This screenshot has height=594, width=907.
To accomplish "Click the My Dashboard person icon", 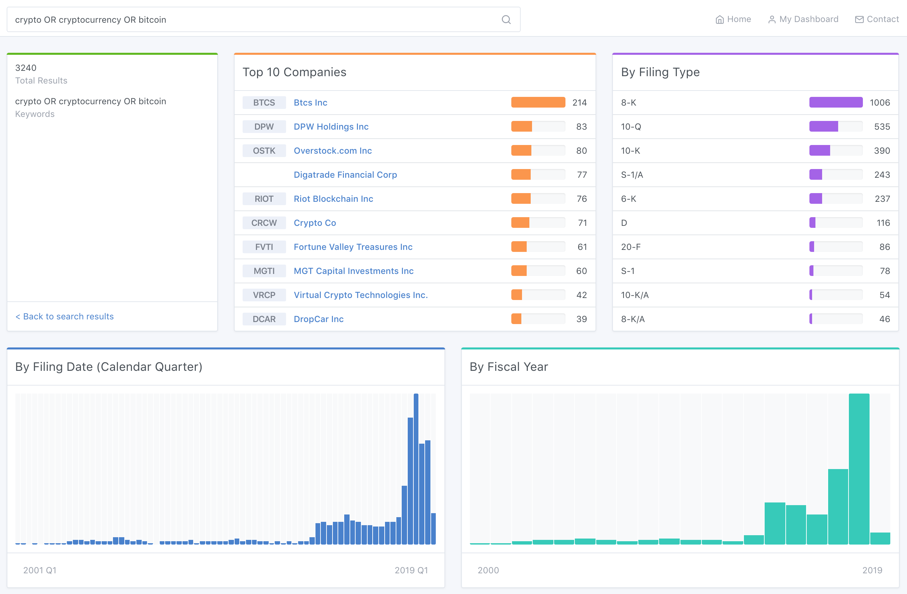I will click(x=772, y=19).
